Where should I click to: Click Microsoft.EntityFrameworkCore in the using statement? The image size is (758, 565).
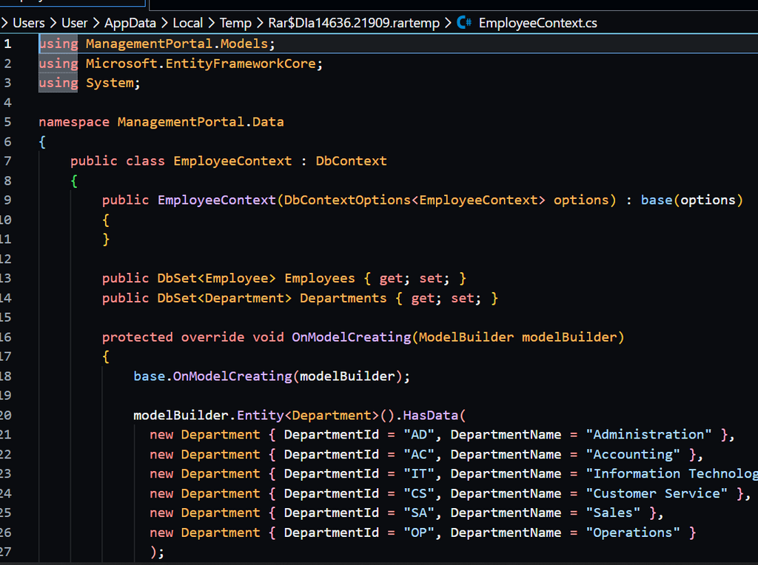201,64
